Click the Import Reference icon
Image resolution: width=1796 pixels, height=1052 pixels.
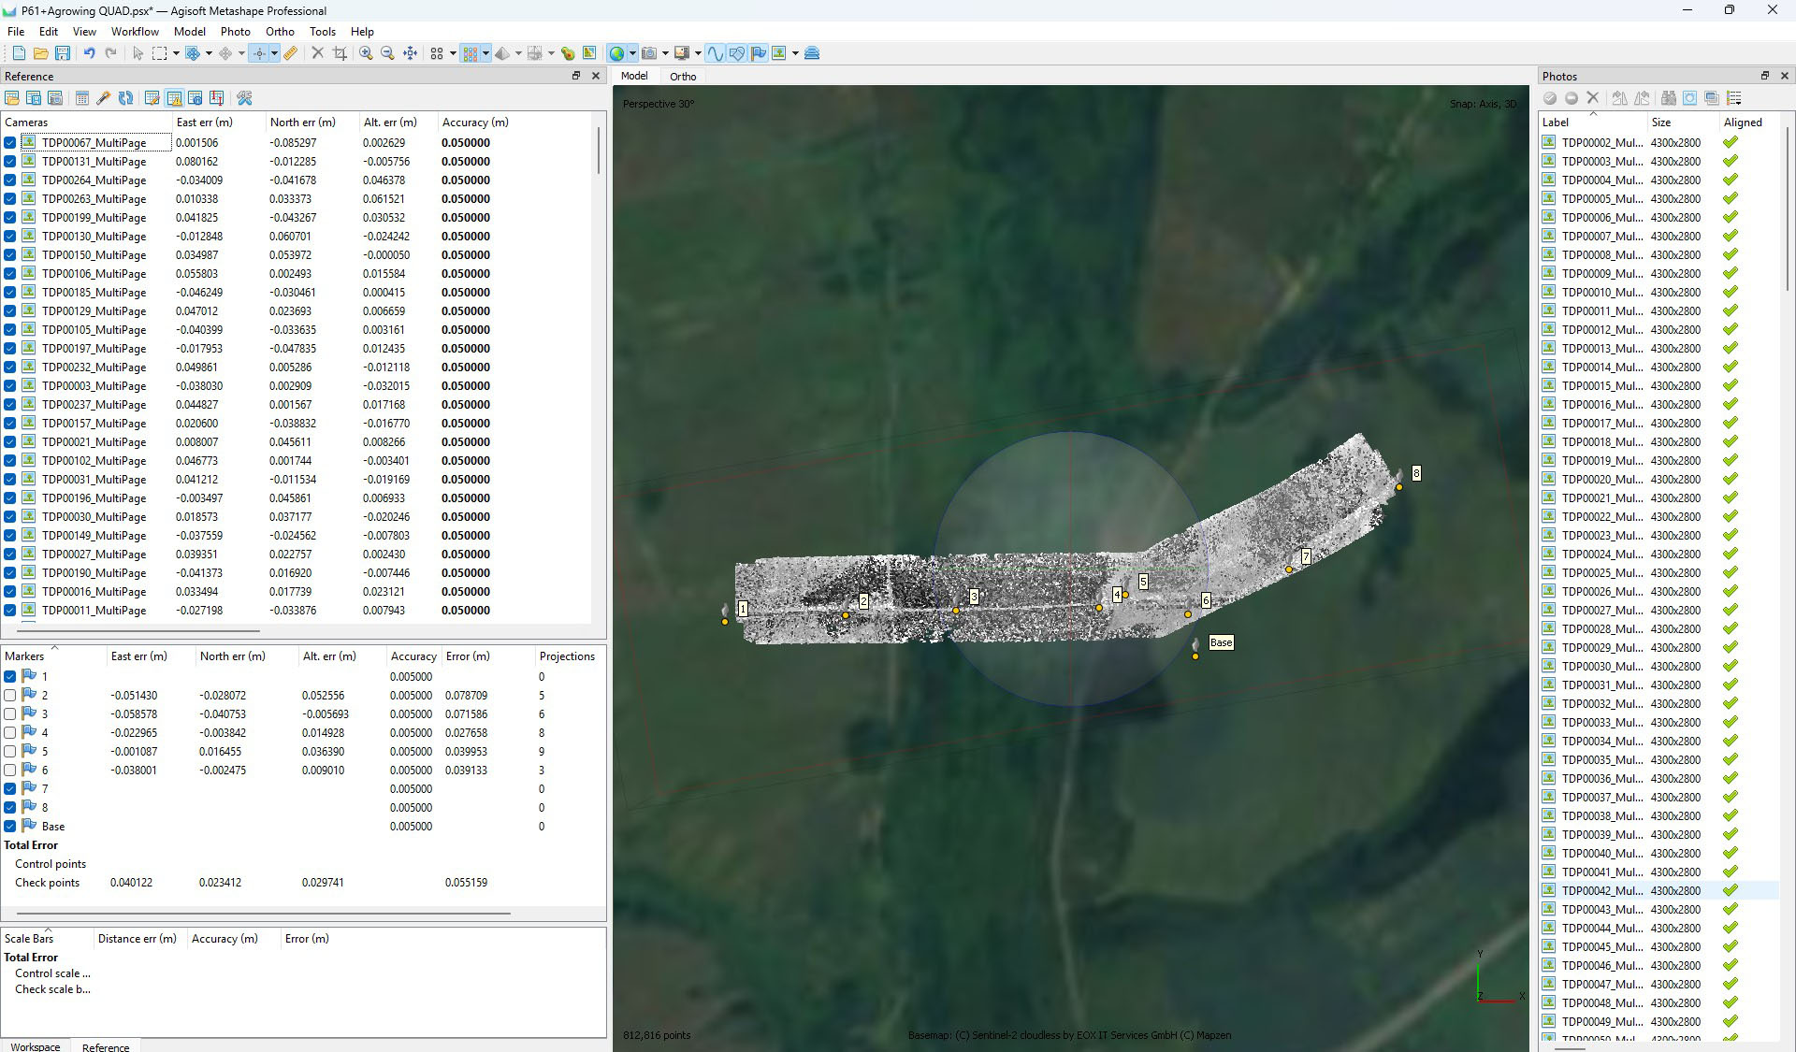tap(12, 98)
